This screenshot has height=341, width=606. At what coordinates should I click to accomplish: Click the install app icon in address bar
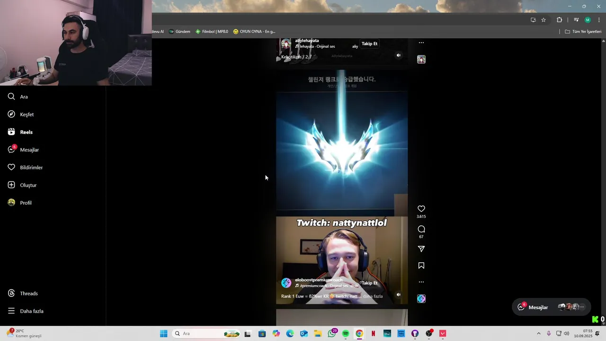[533, 20]
